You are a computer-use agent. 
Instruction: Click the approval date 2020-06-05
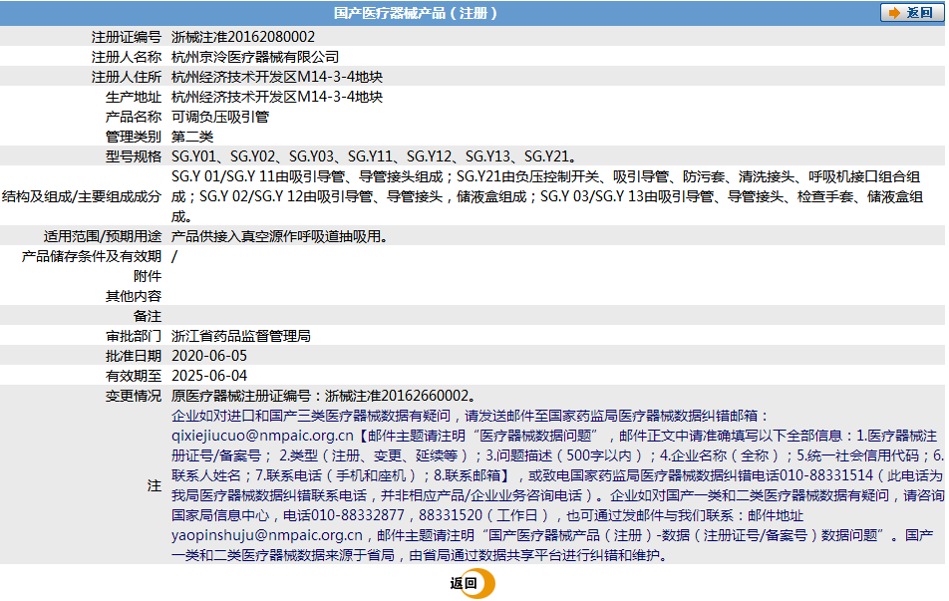click(x=209, y=356)
